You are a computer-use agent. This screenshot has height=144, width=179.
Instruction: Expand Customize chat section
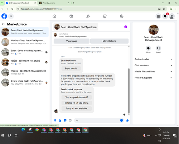coord(153,59)
